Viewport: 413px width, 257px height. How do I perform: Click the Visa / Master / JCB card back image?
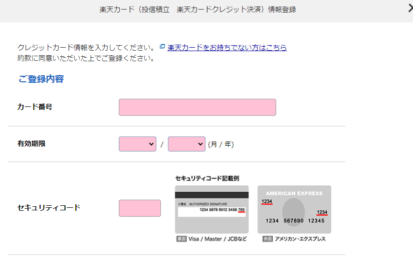tap(212, 209)
